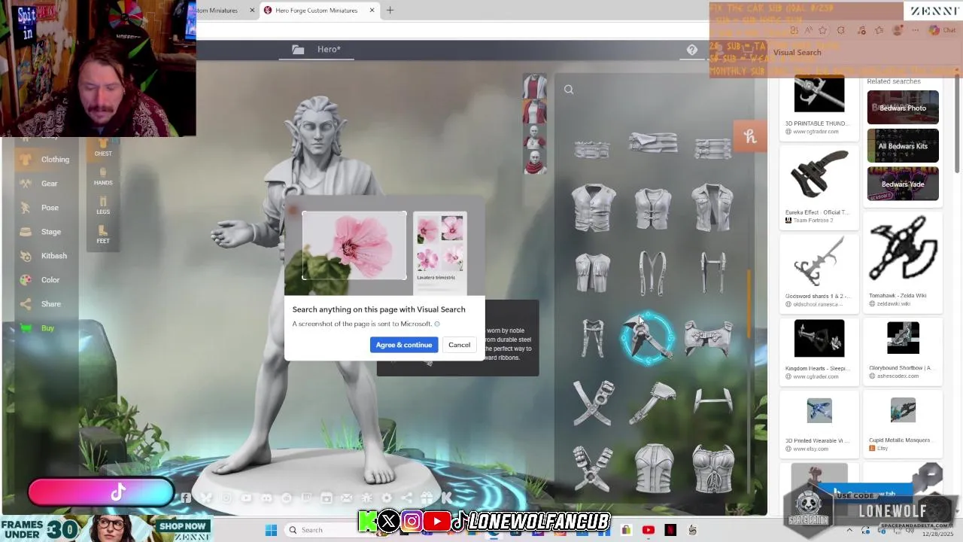
Task: Open the help question mark icon
Action: coord(692,50)
